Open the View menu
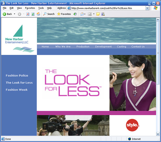161x142 pixels. click(19, 8)
